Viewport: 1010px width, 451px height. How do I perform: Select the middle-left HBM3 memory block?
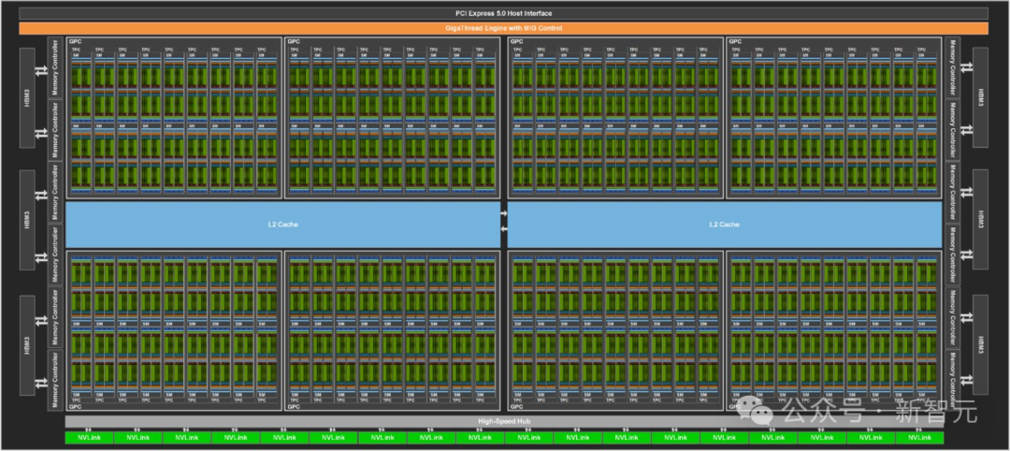[27, 220]
